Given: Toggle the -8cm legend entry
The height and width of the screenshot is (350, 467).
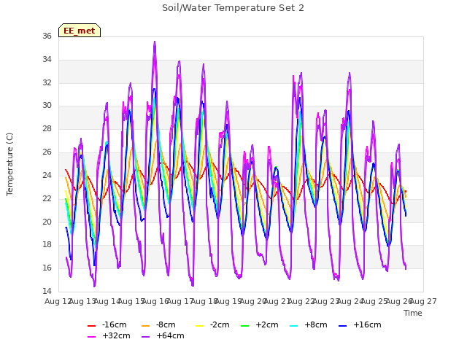Looking at the screenshot, I should 158,324.
